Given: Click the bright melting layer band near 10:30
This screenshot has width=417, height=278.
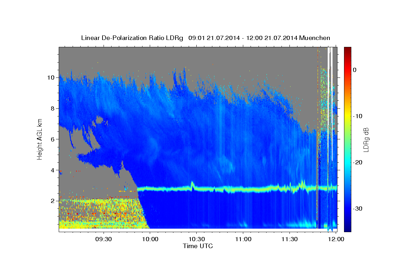Looking at the screenshot, I should click(x=197, y=189).
